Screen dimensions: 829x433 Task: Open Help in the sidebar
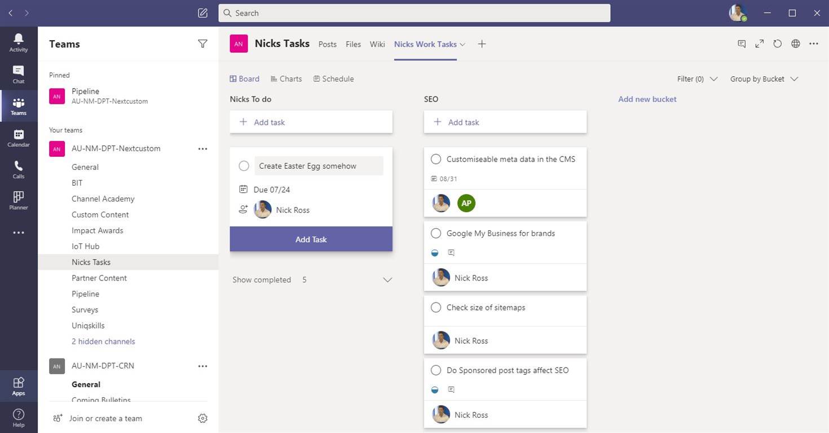19,418
